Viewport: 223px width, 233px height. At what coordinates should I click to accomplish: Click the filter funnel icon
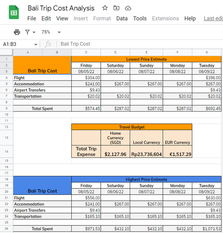(27, 32)
